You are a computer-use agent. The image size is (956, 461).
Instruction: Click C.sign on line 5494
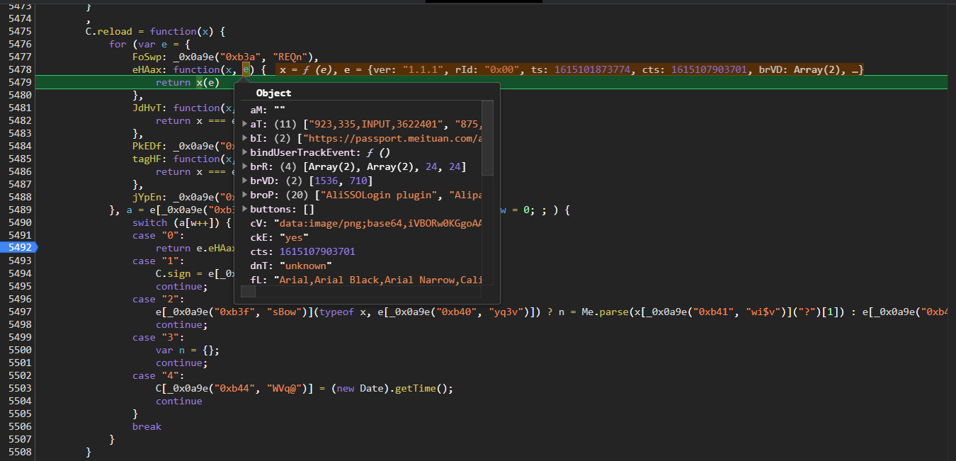173,273
